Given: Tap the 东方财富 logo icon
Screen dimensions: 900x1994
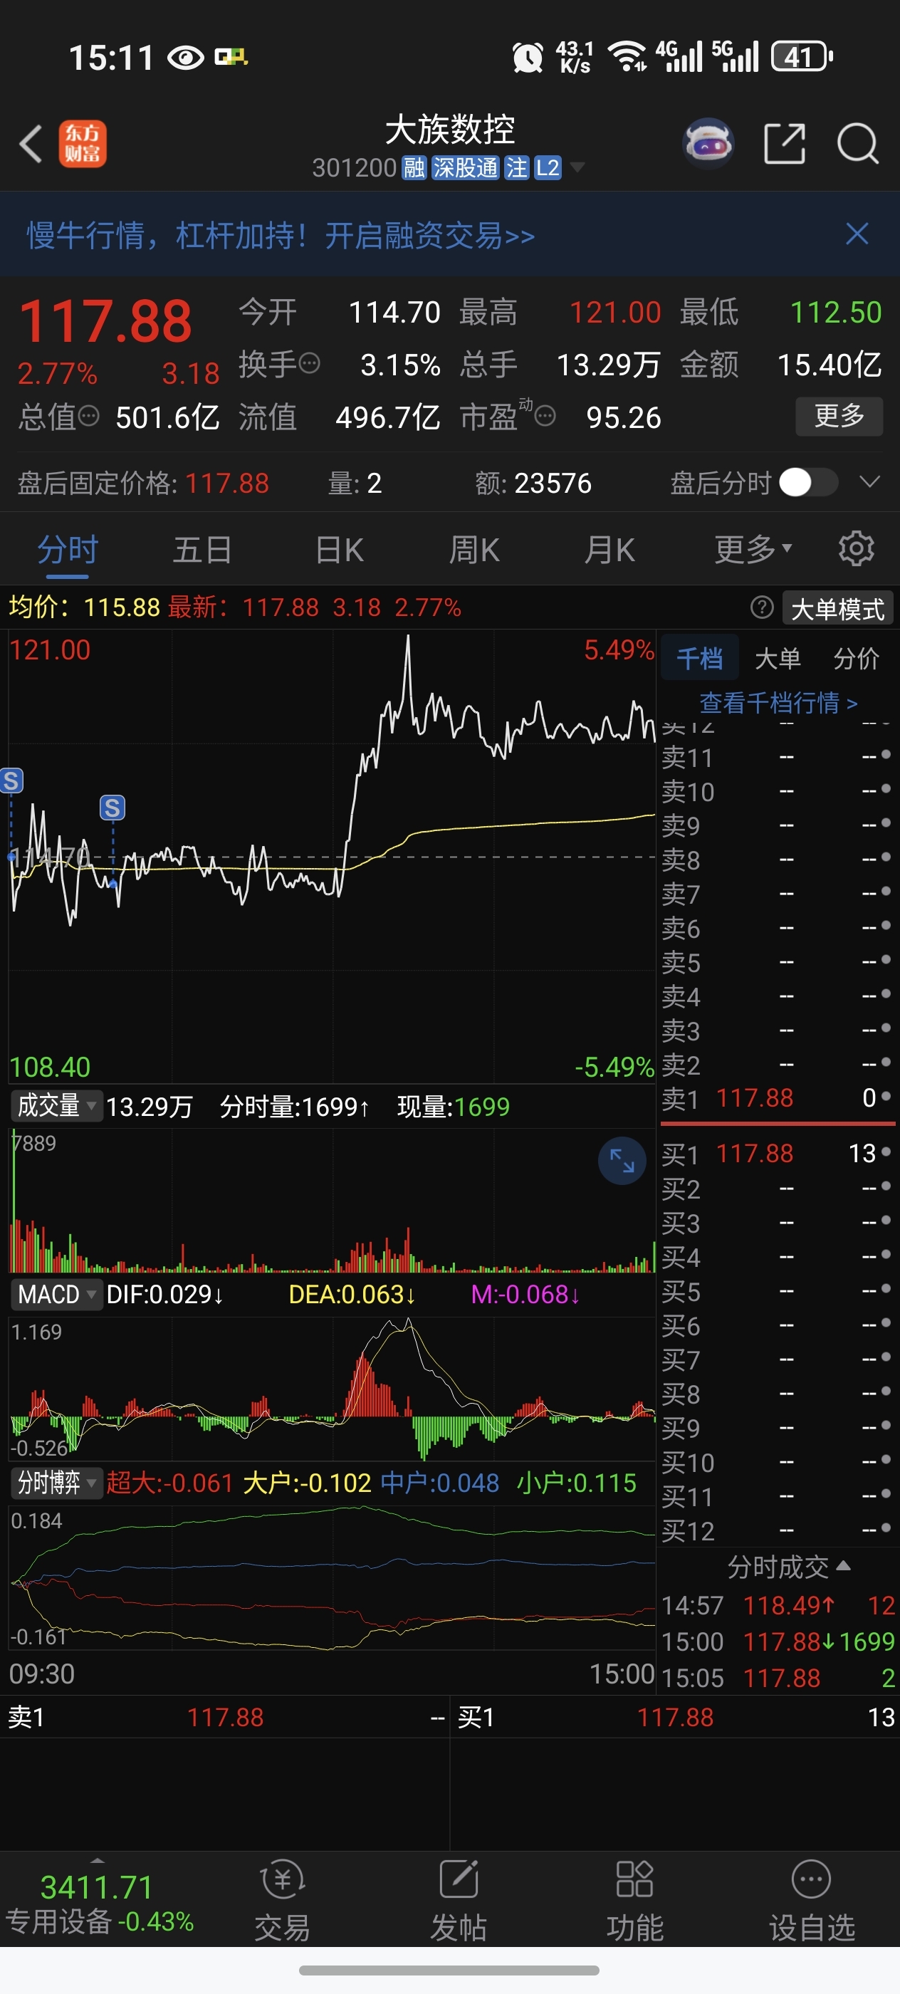Looking at the screenshot, I should click(x=83, y=144).
